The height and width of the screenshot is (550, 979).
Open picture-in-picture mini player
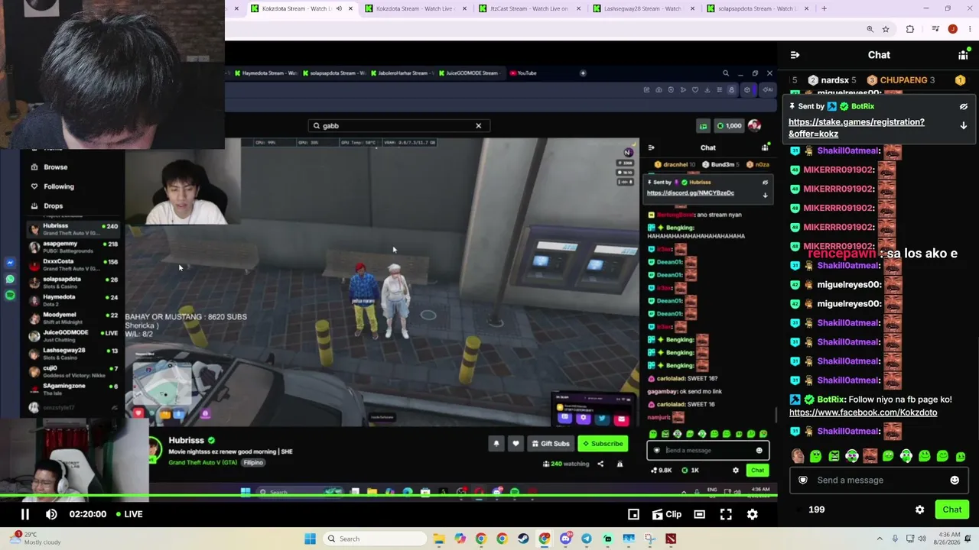[633, 514]
